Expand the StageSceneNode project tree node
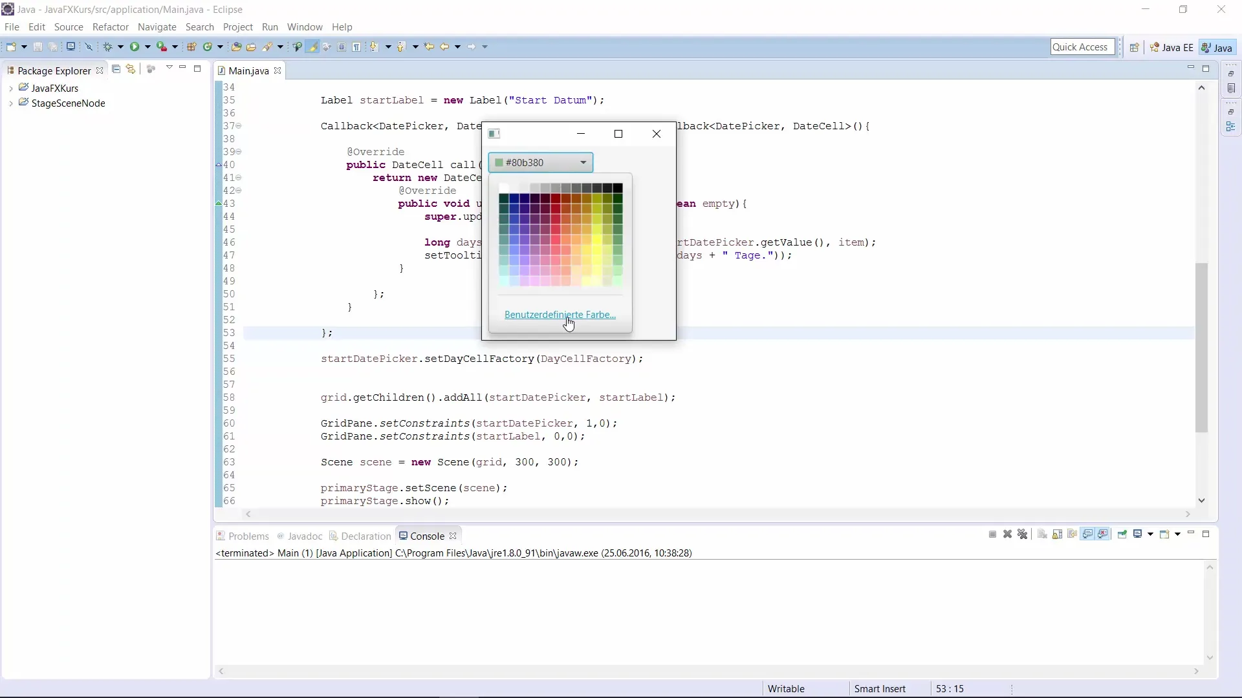1242x698 pixels. pos(11,103)
